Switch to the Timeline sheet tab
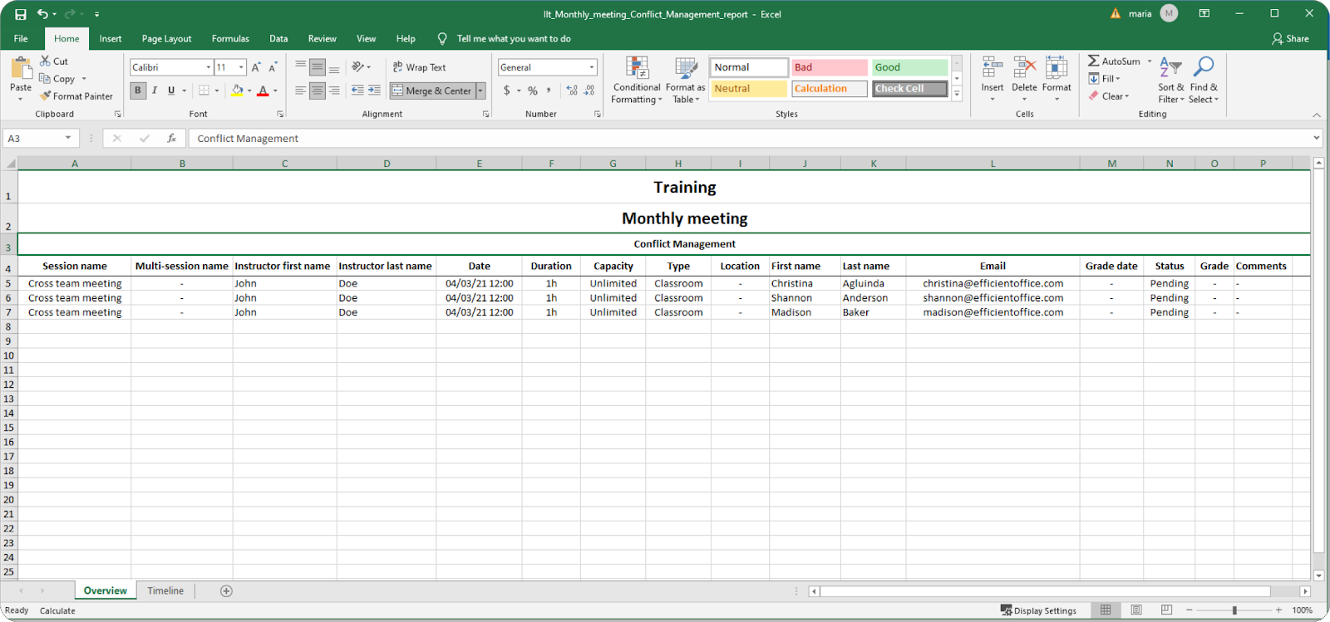Screen dimensions: 1330x622 click(165, 590)
